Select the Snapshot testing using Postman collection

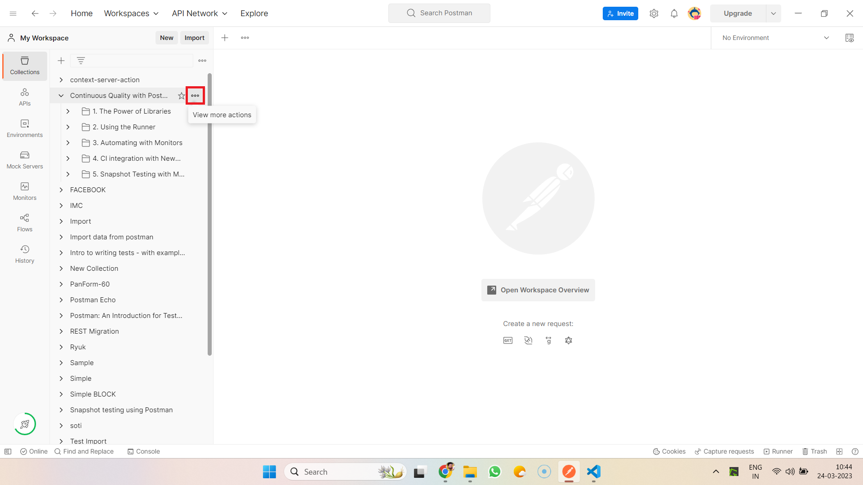click(x=121, y=410)
